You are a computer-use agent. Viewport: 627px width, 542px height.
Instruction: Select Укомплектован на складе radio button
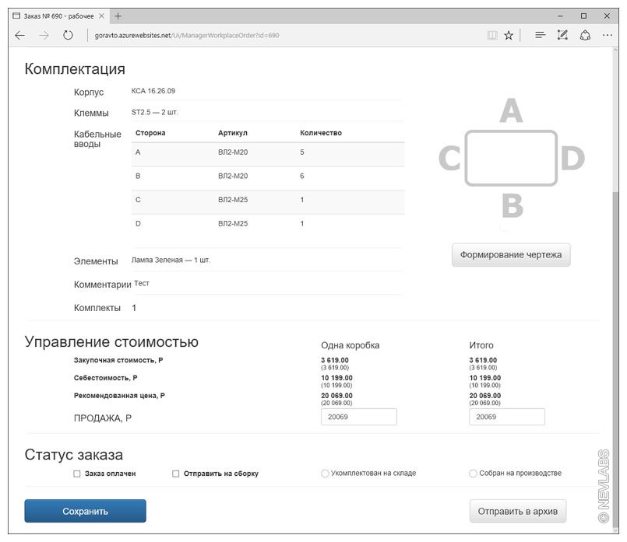tap(325, 473)
